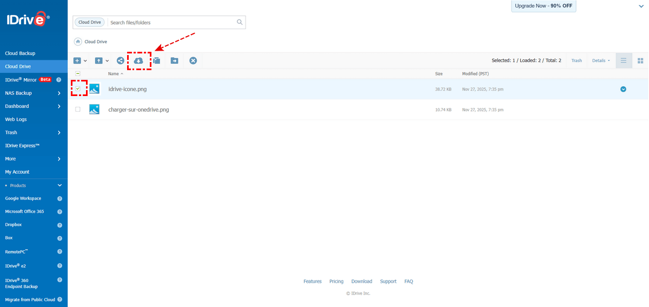649x307 pixels.
Task: Click the Trash link in the toolbar
Action: 577,60
